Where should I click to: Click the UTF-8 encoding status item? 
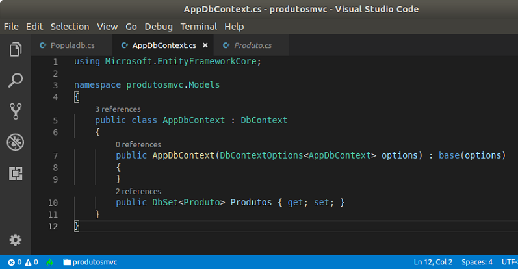pyautogui.click(x=510, y=263)
